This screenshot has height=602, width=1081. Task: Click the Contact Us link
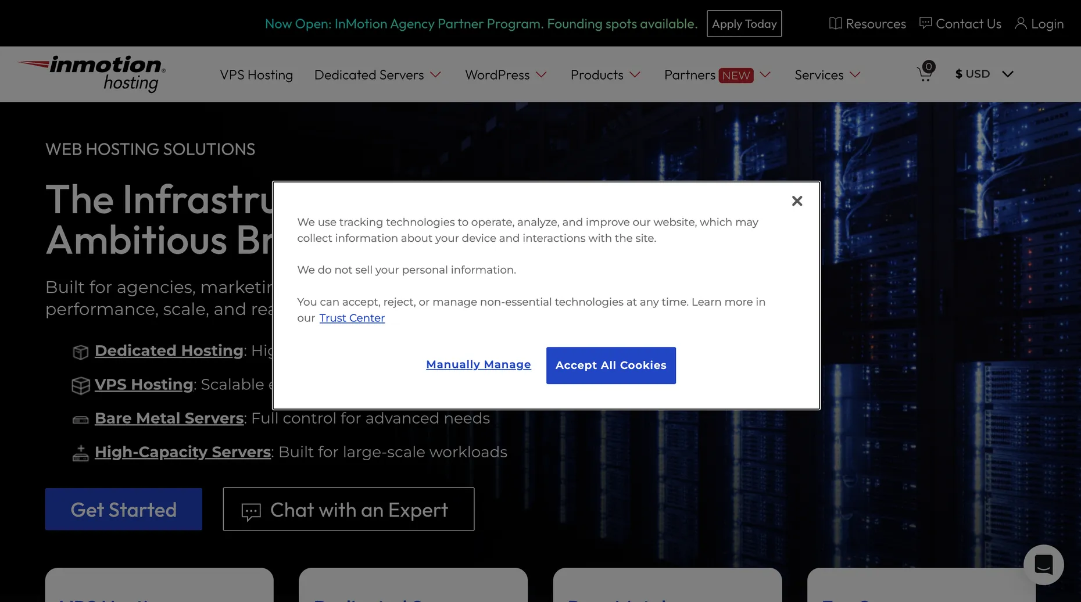(968, 24)
